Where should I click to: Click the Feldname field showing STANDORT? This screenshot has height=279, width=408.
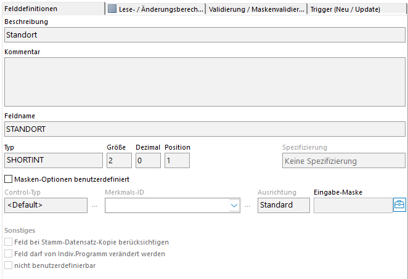tap(203, 129)
